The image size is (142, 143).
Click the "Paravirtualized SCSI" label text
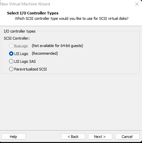tap(31, 69)
